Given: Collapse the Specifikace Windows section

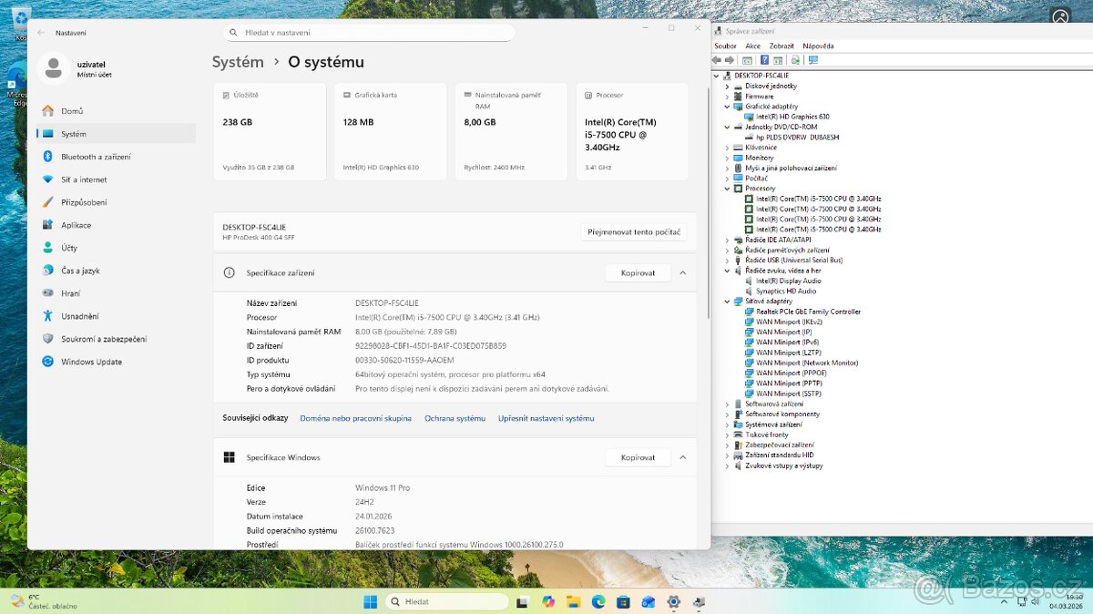Looking at the screenshot, I should pyautogui.click(x=683, y=457).
